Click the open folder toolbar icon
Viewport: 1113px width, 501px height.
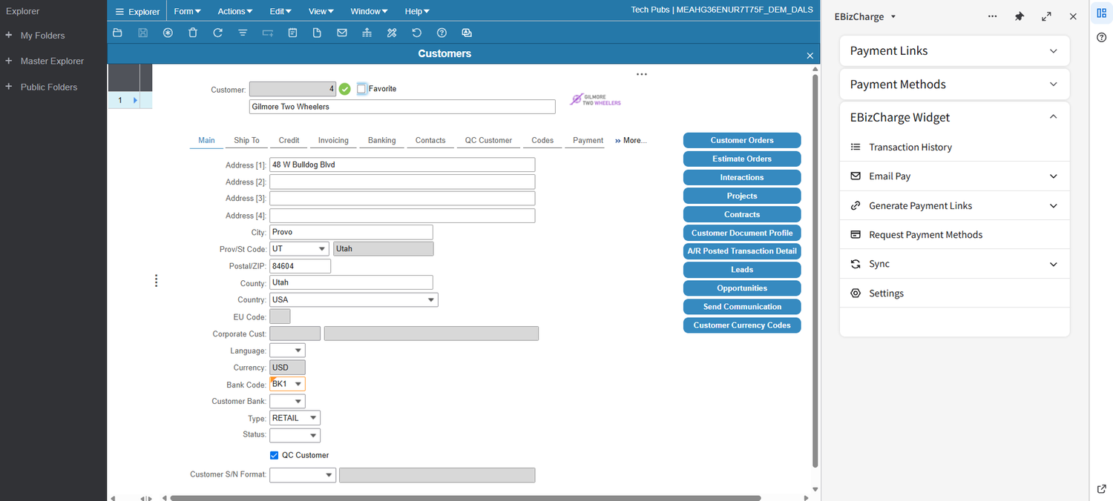coord(118,33)
